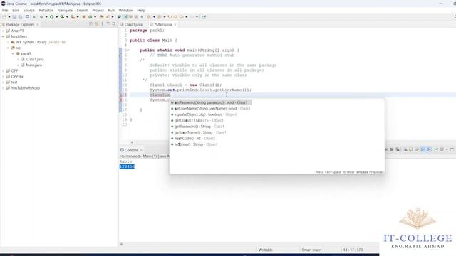Screen dimensions: 456x256
Task: Open the Coverage dropdown arrow
Action: pos(67,17)
